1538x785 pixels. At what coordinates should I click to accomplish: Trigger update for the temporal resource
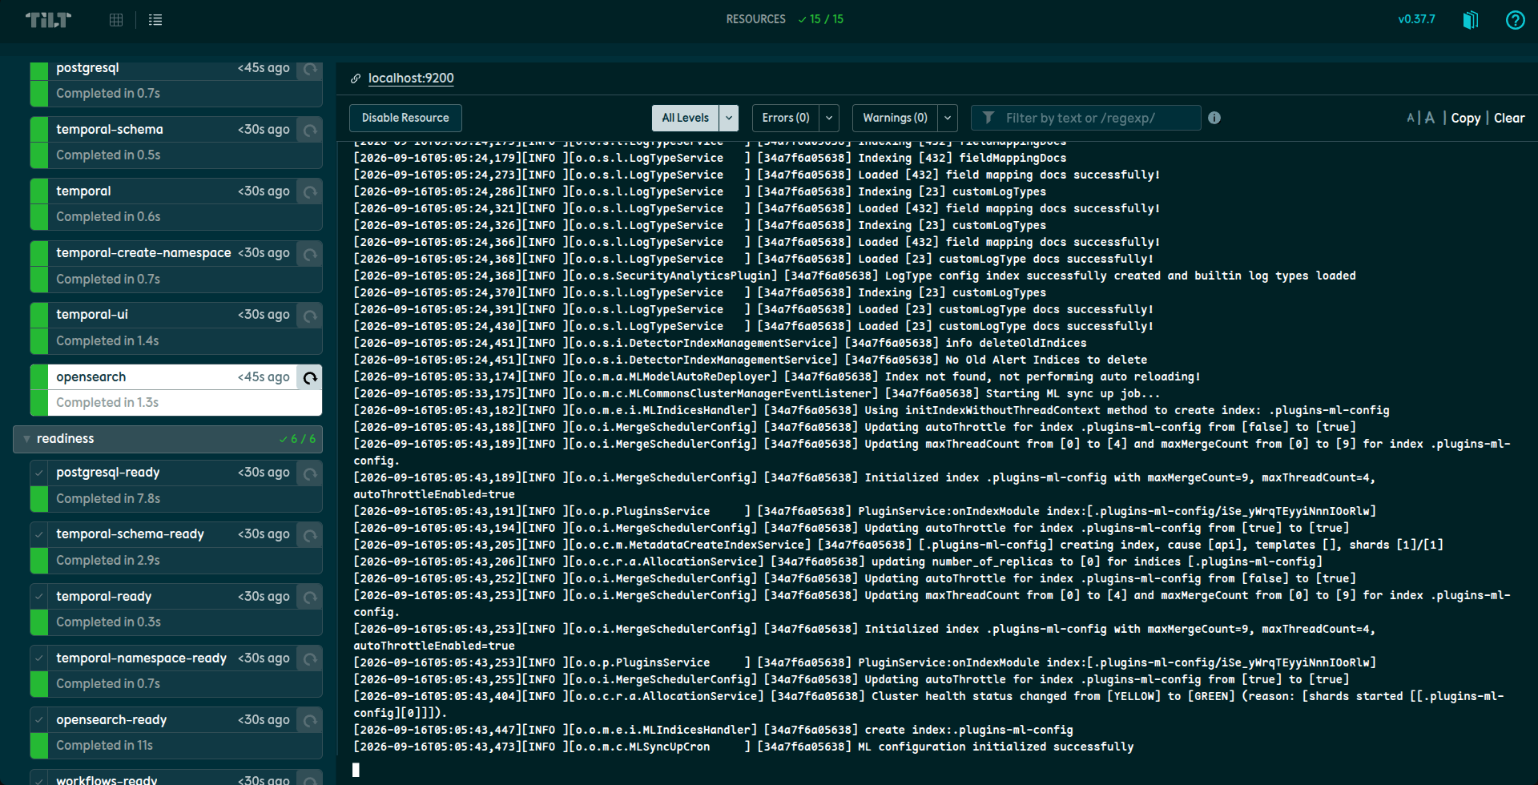point(310,191)
